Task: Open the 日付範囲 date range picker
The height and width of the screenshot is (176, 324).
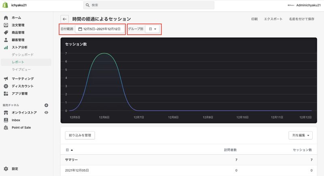Action: point(100,29)
